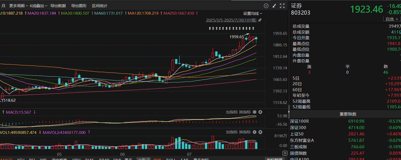Click the arrow after MA250:1667.430

(x=197, y=13)
